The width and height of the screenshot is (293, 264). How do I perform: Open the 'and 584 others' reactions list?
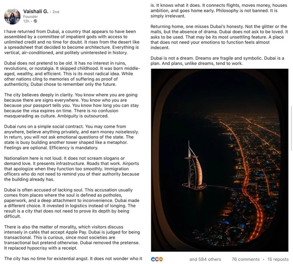[205, 259]
